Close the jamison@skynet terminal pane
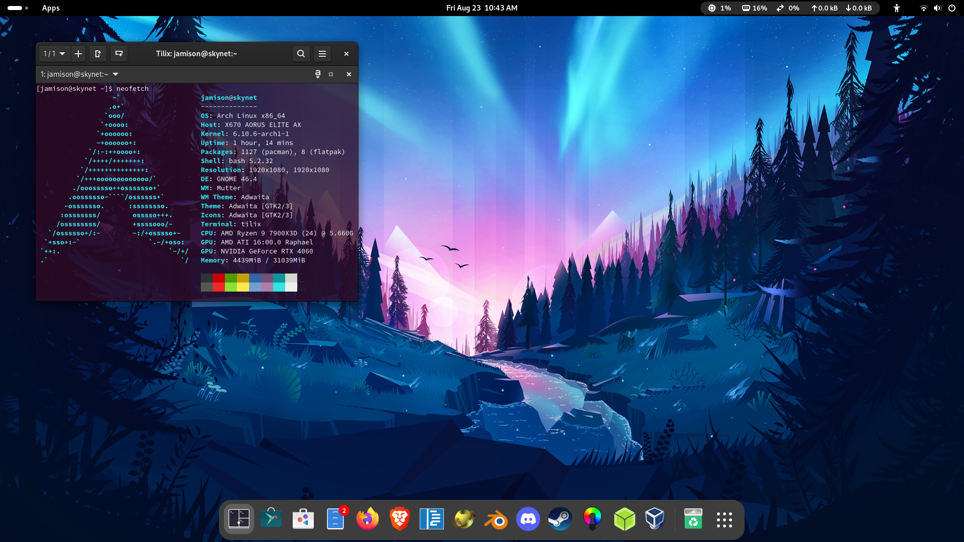 pyautogui.click(x=349, y=74)
